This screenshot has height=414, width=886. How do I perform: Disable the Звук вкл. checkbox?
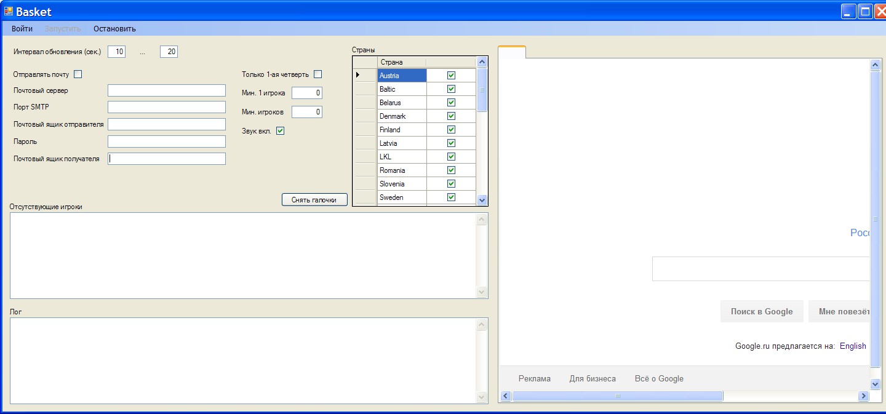(280, 130)
